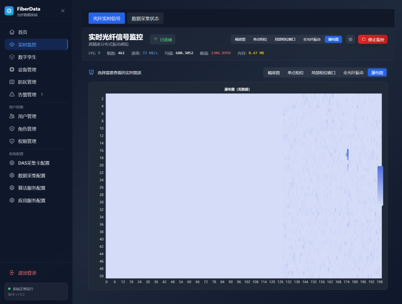Image resolution: width=402 pixels, height=304 pixels.
Task: Collapse the sidebar with the X button
Action: point(63,11)
